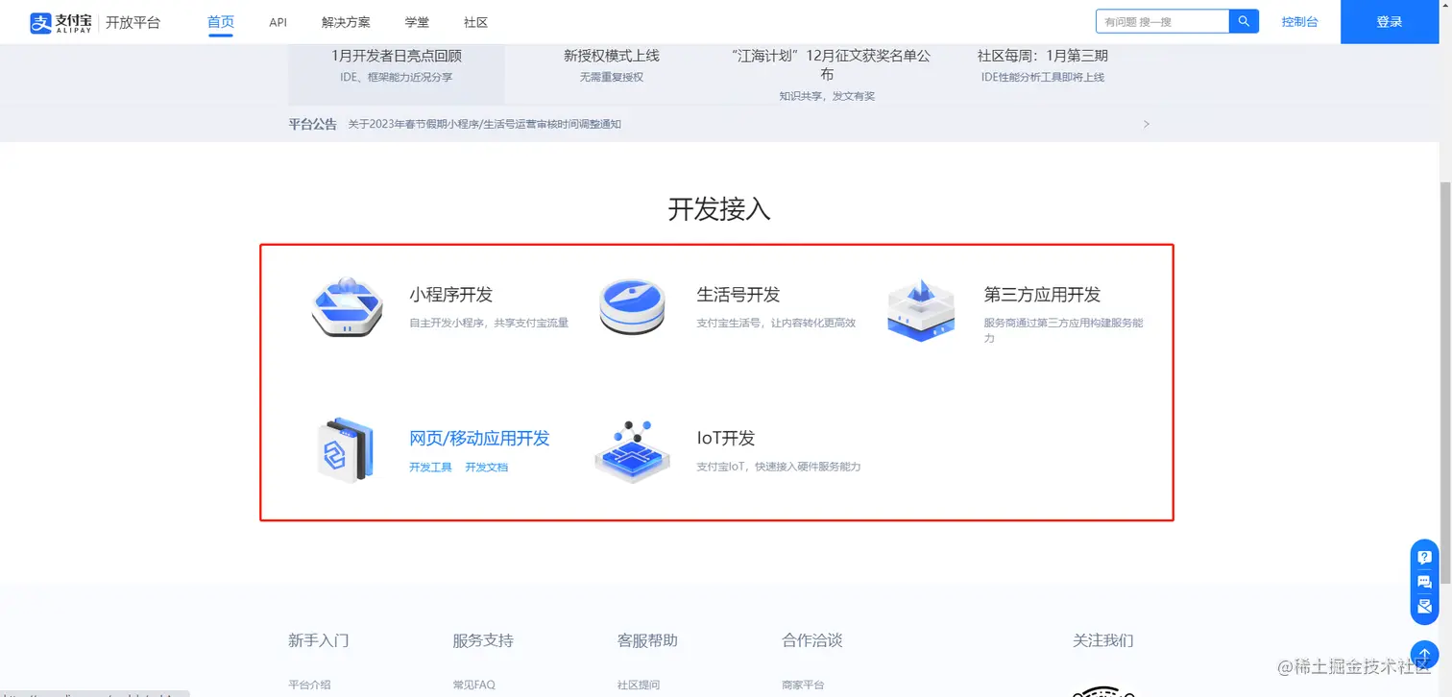Expand platform announcements with right chevron
This screenshot has width=1452, height=697.
1147,124
